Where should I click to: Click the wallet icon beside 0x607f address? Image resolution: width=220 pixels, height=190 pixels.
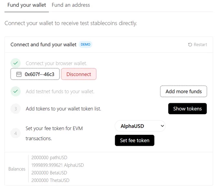[19, 74]
